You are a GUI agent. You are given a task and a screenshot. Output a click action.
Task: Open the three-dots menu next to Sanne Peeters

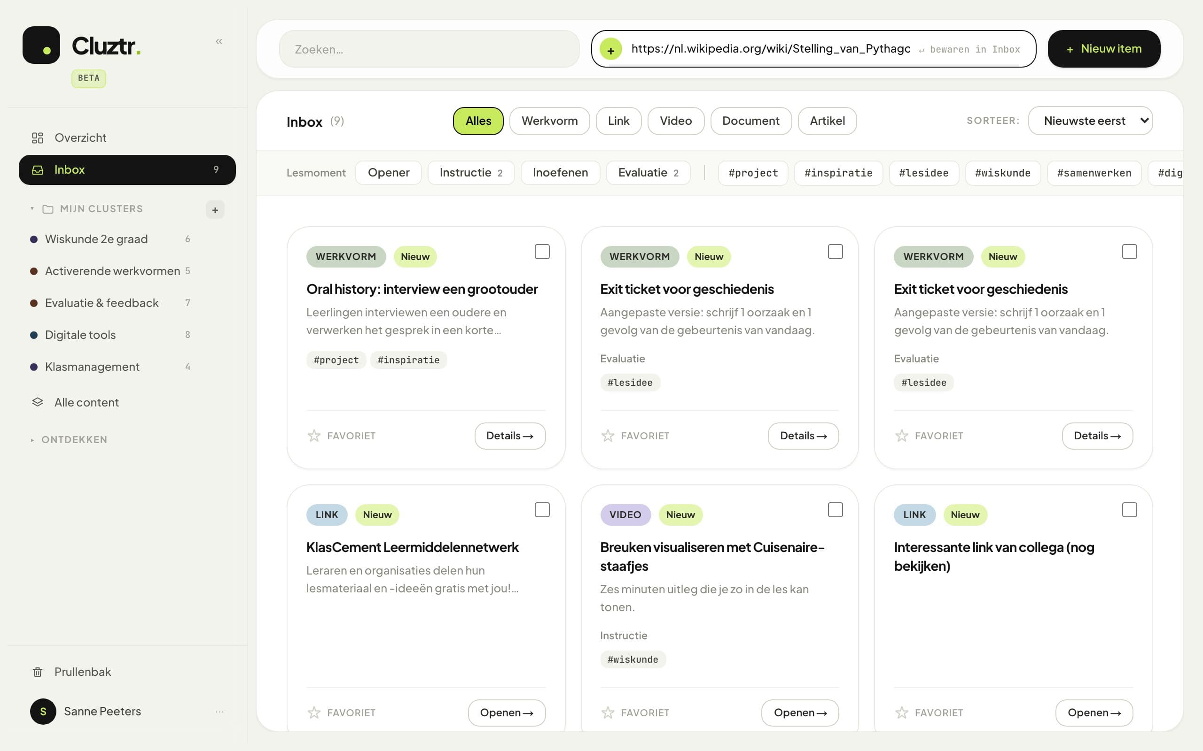tap(219, 712)
